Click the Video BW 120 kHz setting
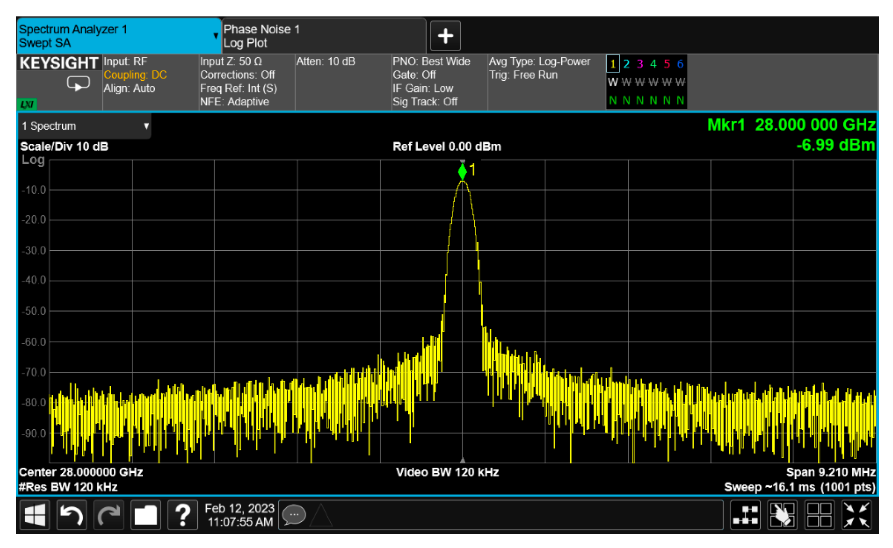This screenshot has height=548, width=893. pos(447,472)
